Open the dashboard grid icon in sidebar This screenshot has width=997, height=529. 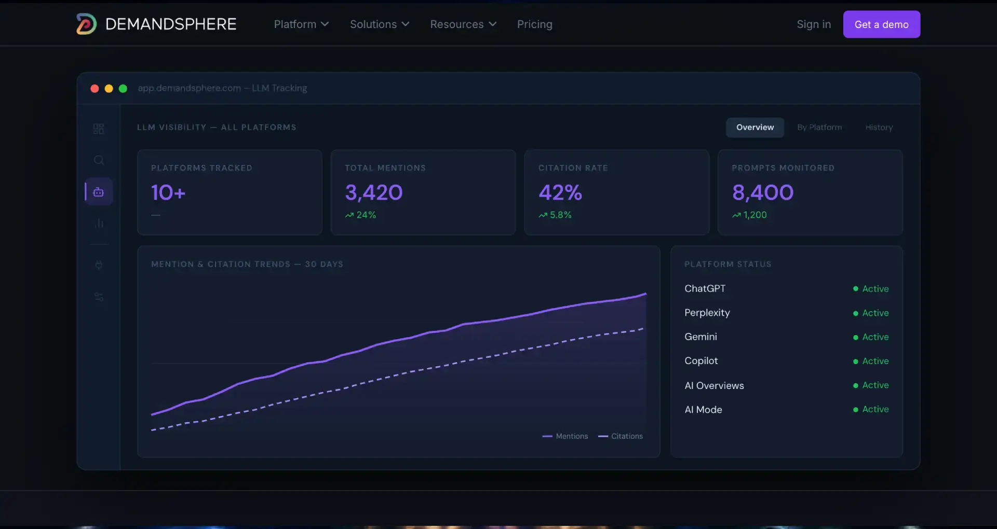pos(99,129)
